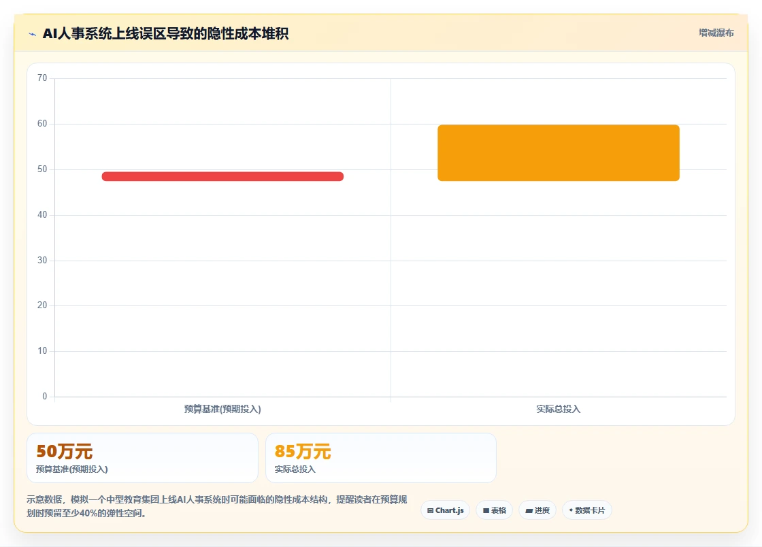Click the 实际总投入 caption under 85万元

(295, 469)
